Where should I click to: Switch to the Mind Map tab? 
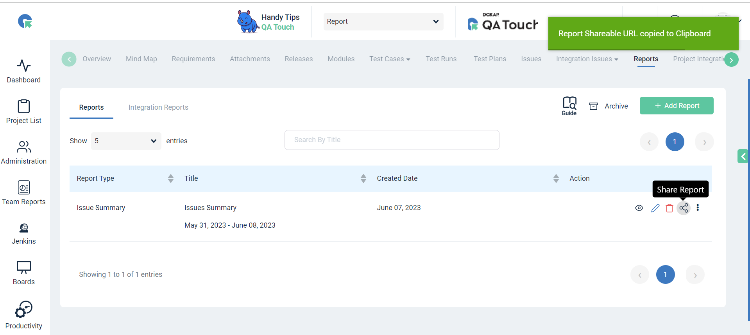click(141, 59)
